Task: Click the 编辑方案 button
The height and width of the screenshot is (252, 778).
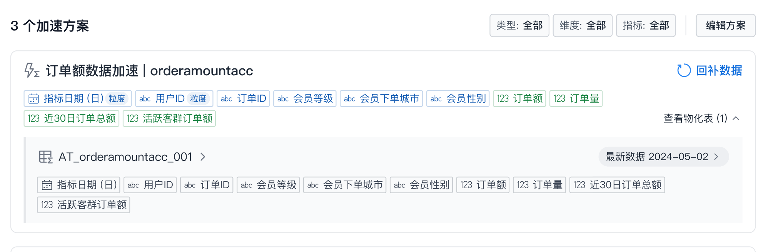Action: click(x=725, y=26)
